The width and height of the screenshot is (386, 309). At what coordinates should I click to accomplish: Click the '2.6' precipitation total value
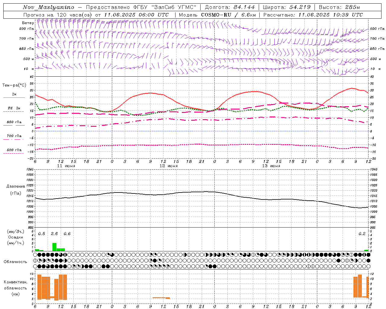[54, 234]
